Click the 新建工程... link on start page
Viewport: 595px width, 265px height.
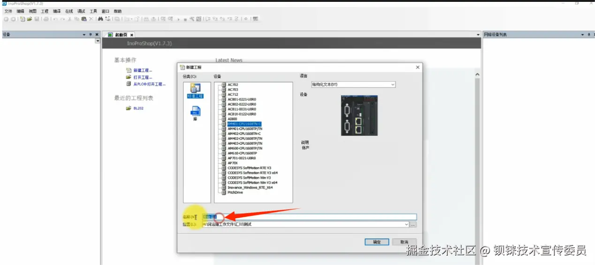pyautogui.click(x=143, y=70)
